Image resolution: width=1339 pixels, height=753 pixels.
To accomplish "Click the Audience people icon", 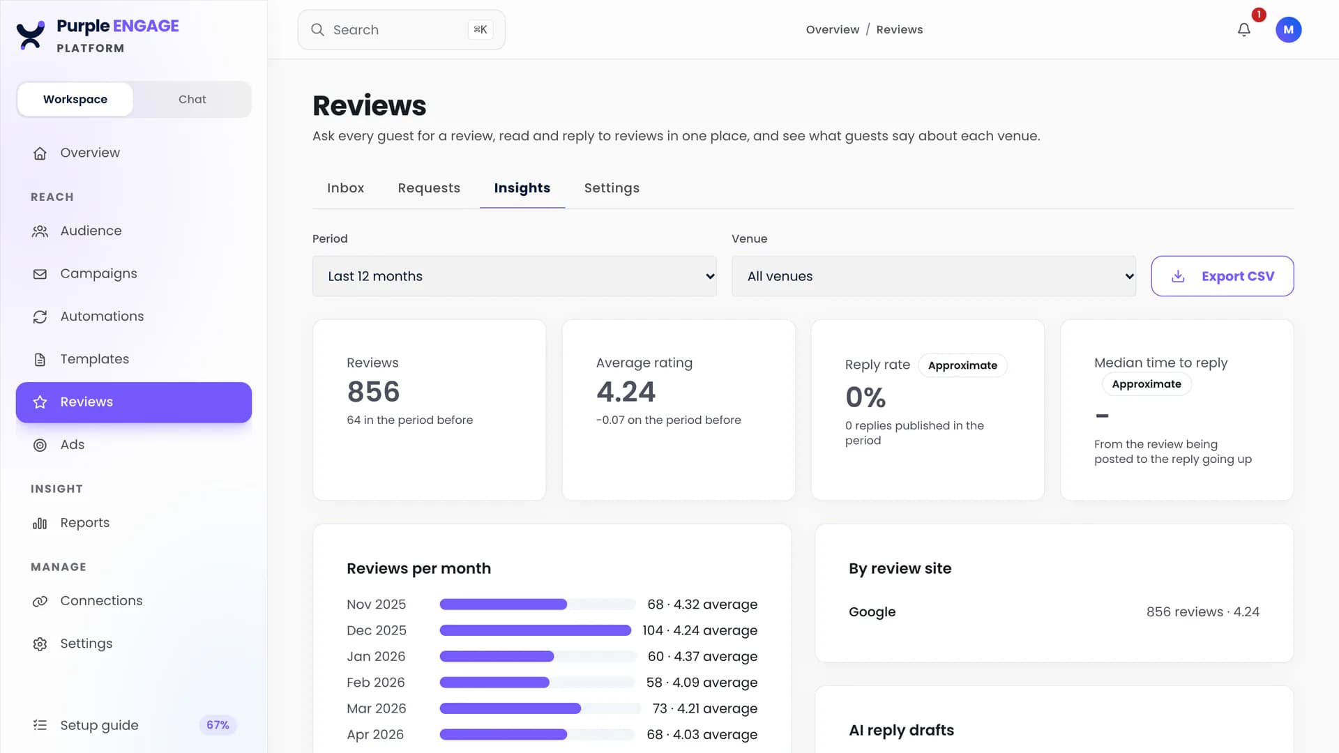I will pos(40,231).
